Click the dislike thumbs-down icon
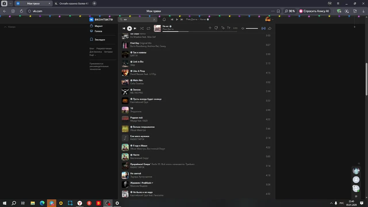 (216, 28)
